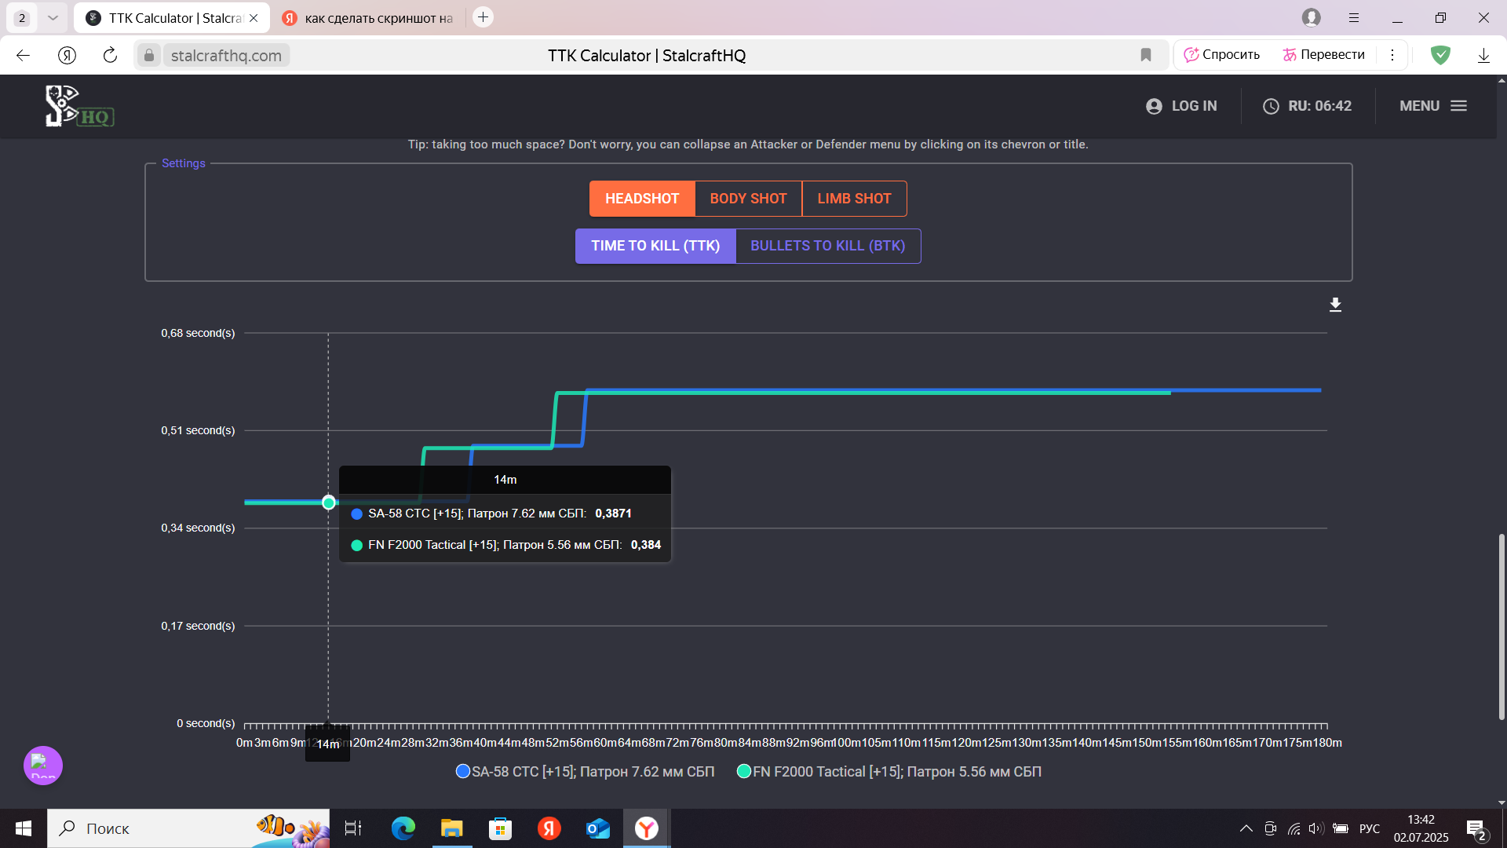Click the StalcraftHQ logo
This screenshot has width=1507, height=848.
click(x=79, y=106)
